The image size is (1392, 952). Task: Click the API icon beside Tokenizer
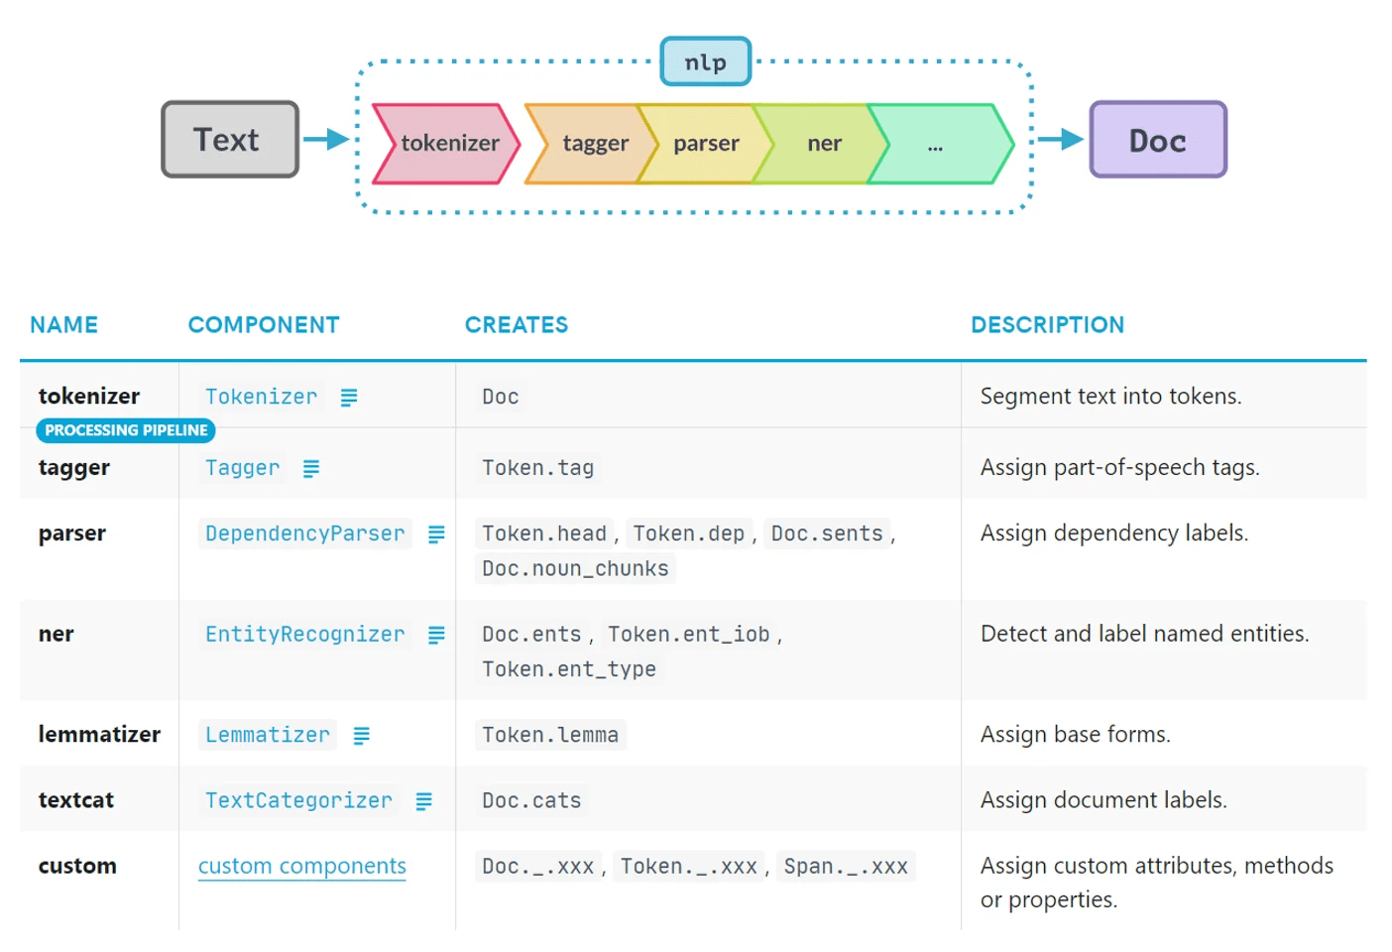348,397
